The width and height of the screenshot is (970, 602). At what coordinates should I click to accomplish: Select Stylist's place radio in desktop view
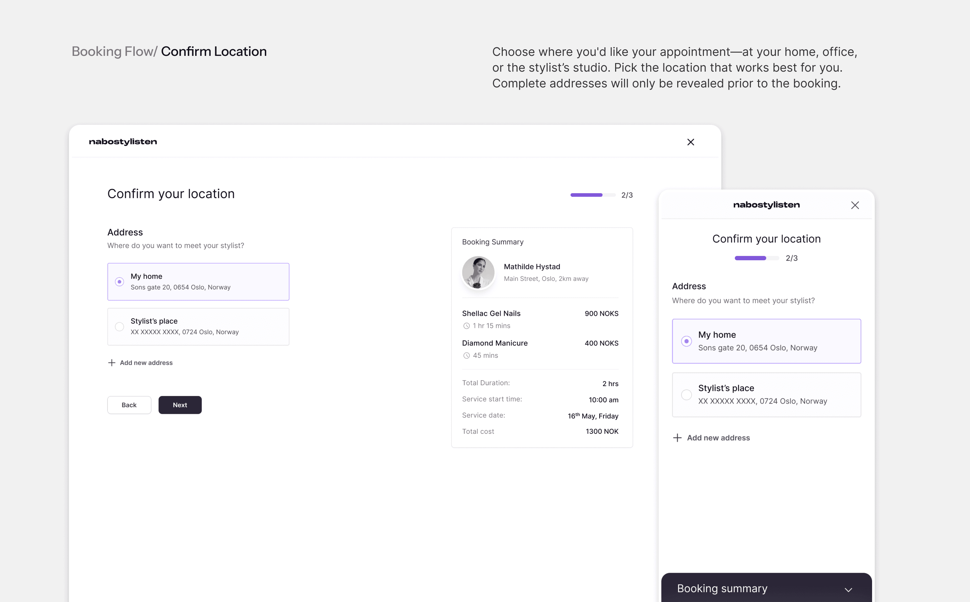click(119, 327)
